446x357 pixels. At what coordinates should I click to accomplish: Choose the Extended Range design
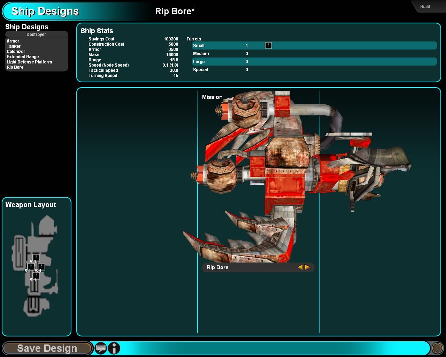point(23,57)
